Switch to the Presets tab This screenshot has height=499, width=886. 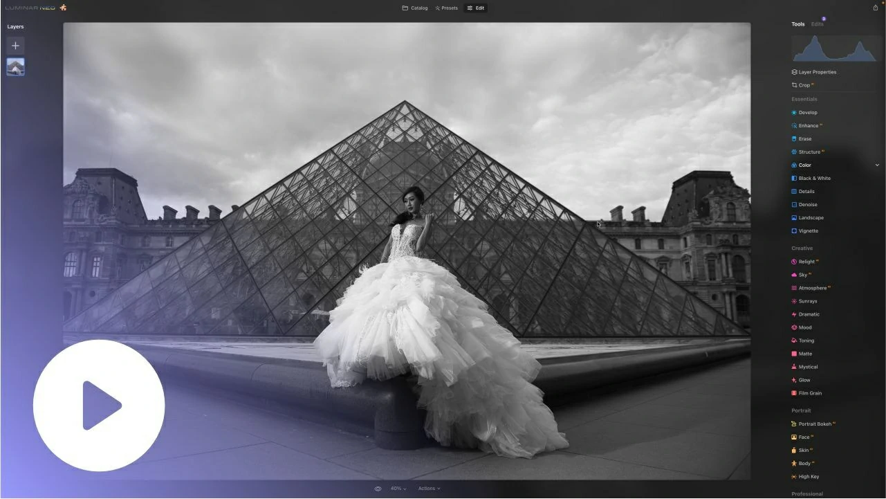coord(446,8)
